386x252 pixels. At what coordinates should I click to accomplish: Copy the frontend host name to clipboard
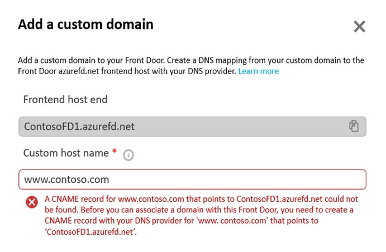pos(354,126)
